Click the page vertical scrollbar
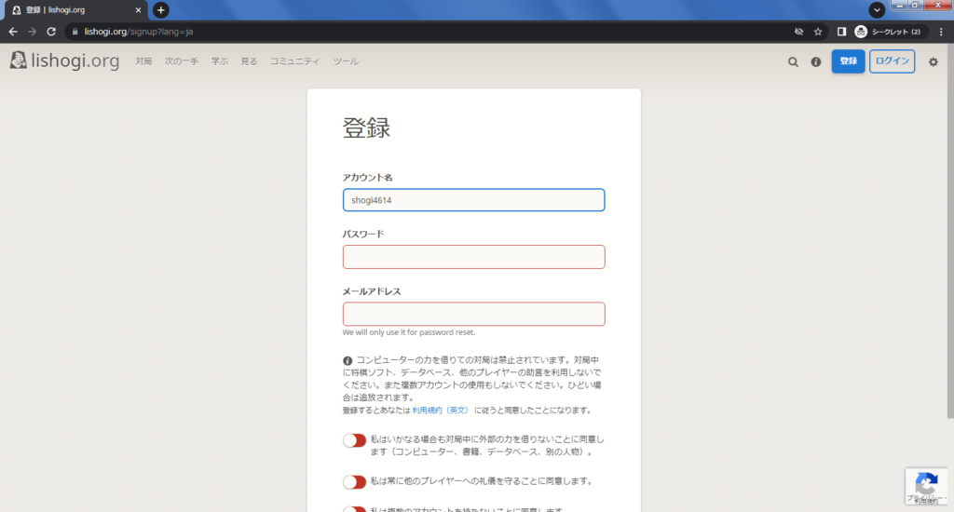The image size is (954, 512). click(950, 231)
